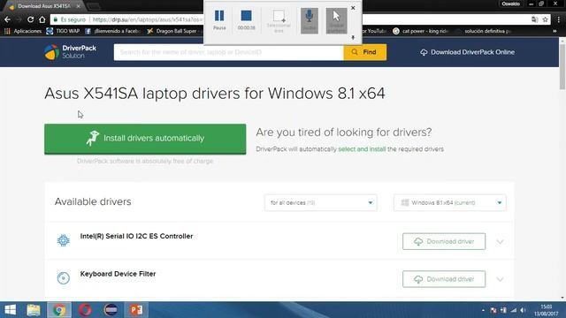
Task: Bookmark this page with the star
Action: point(545,19)
